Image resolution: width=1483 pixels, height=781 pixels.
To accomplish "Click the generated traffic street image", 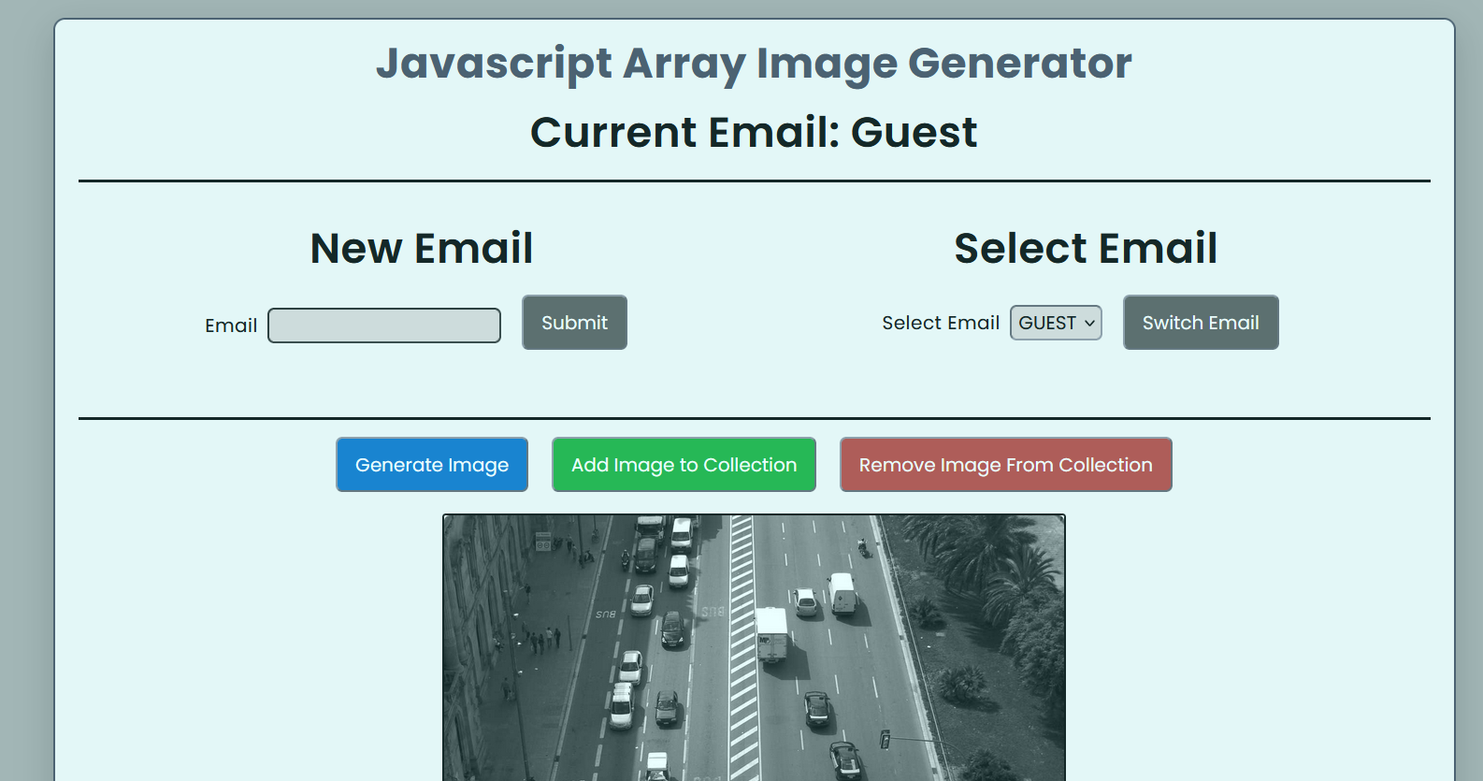I will [754, 647].
